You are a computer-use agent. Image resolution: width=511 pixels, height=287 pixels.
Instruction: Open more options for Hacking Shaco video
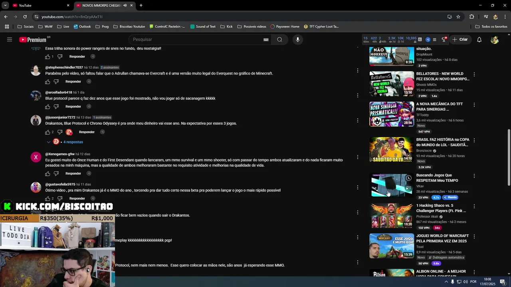(474, 206)
